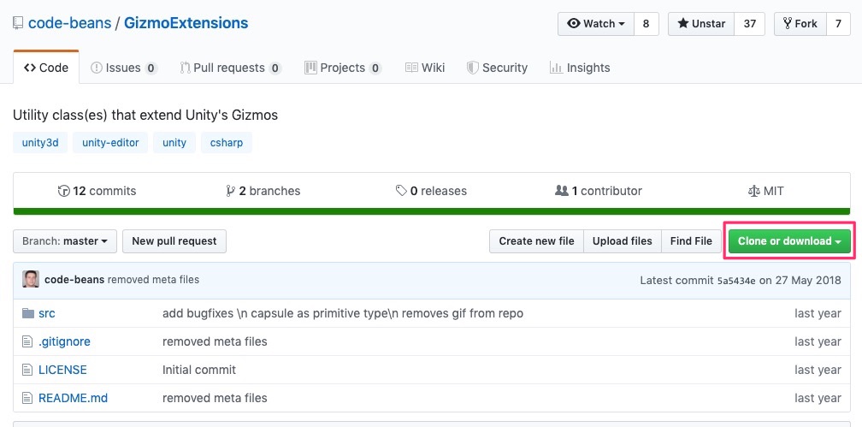This screenshot has width=862, height=427.
Task: Open the GizmoExtensions repository link
Action: [x=186, y=24]
